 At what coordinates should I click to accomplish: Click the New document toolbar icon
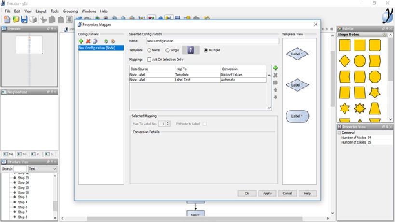[7, 19]
